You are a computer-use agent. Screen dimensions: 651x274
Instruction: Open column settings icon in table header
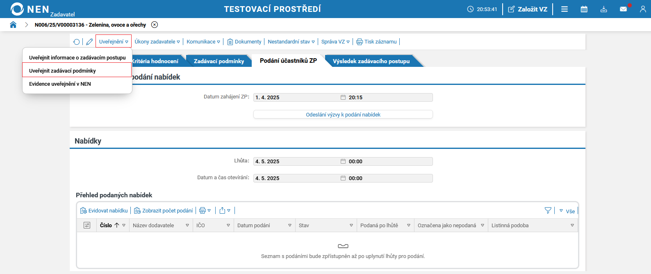[x=87, y=225]
